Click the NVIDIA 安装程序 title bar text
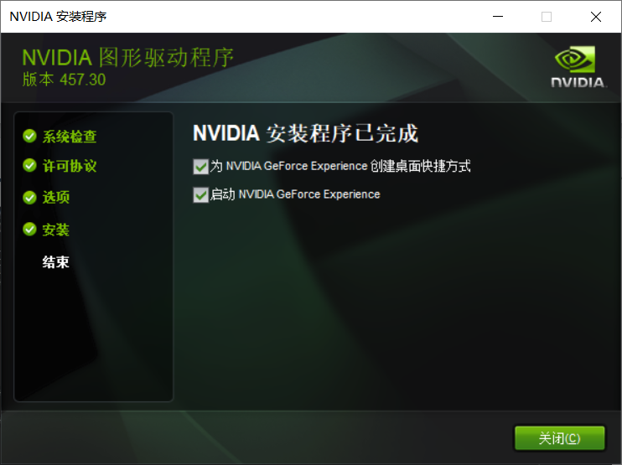Viewport: 622px width, 465px height. click(58, 17)
